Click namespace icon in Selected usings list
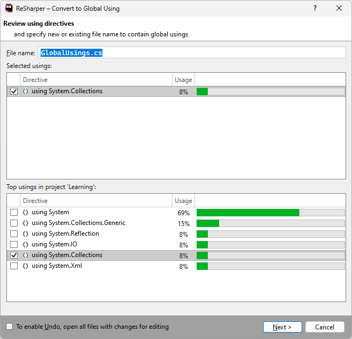The width and height of the screenshot is (352, 339). (x=26, y=92)
